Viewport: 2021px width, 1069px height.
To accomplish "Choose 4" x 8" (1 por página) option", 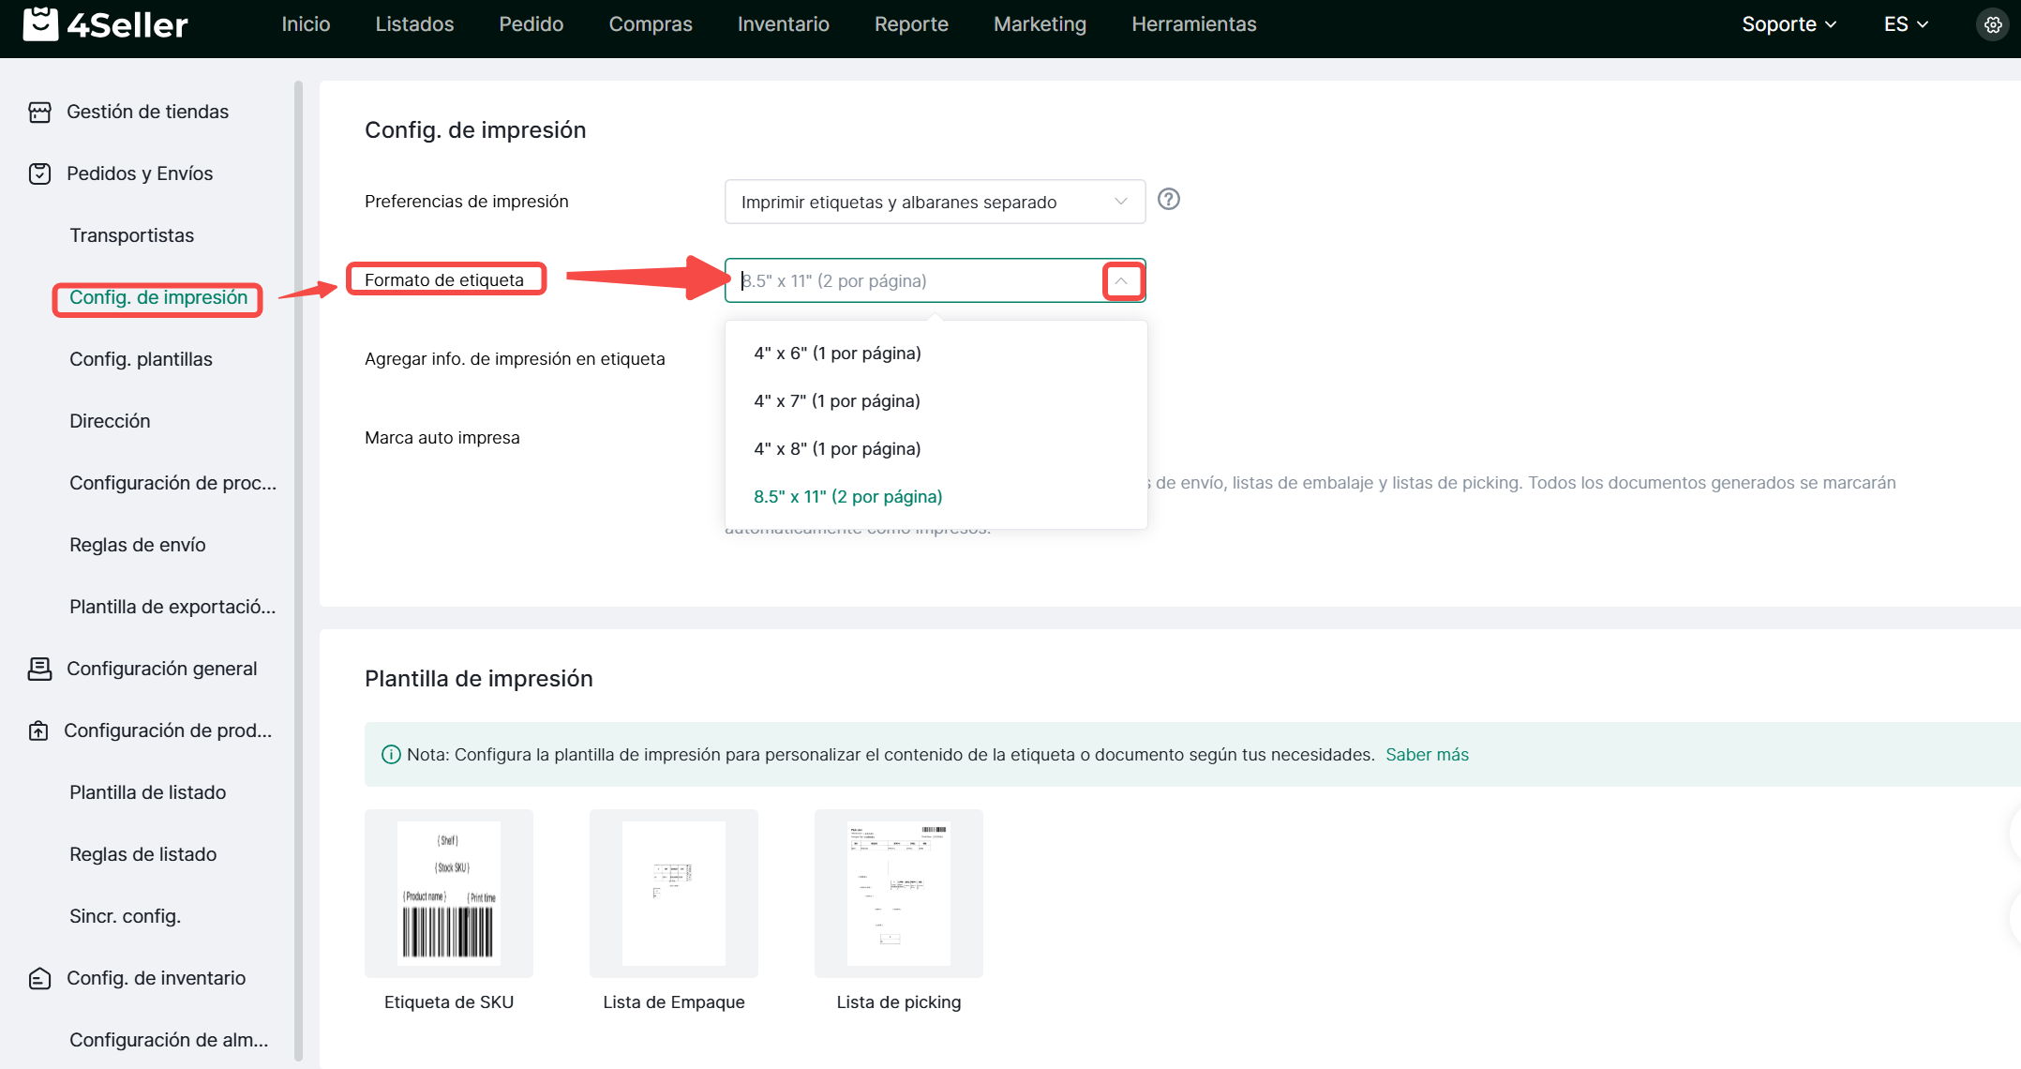I will (837, 449).
